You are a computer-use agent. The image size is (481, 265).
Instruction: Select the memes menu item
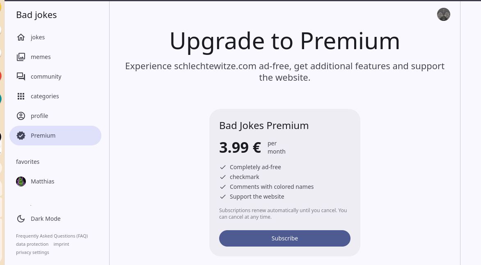click(x=41, y=57)
